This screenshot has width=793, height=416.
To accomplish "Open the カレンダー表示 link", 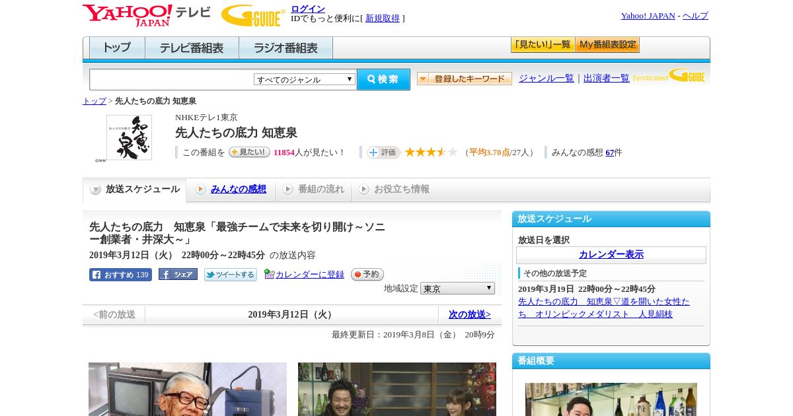I will [x=611, y=255].
